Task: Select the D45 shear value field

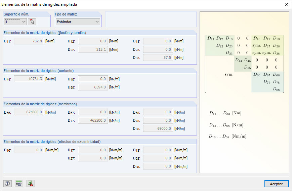Action: (93, 79)
